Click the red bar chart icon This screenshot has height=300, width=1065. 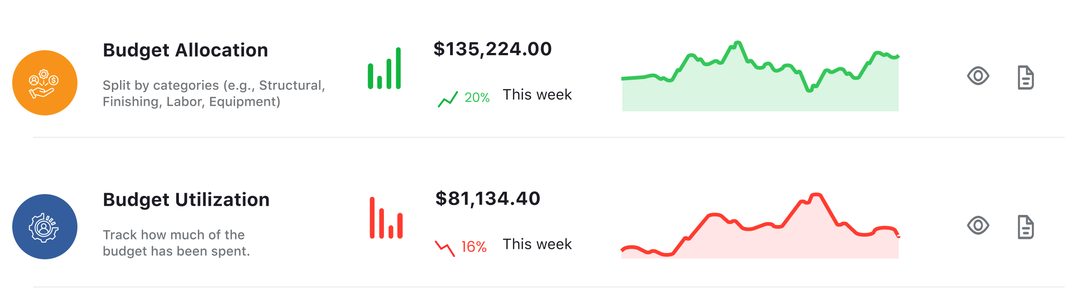tap(386, 218)
